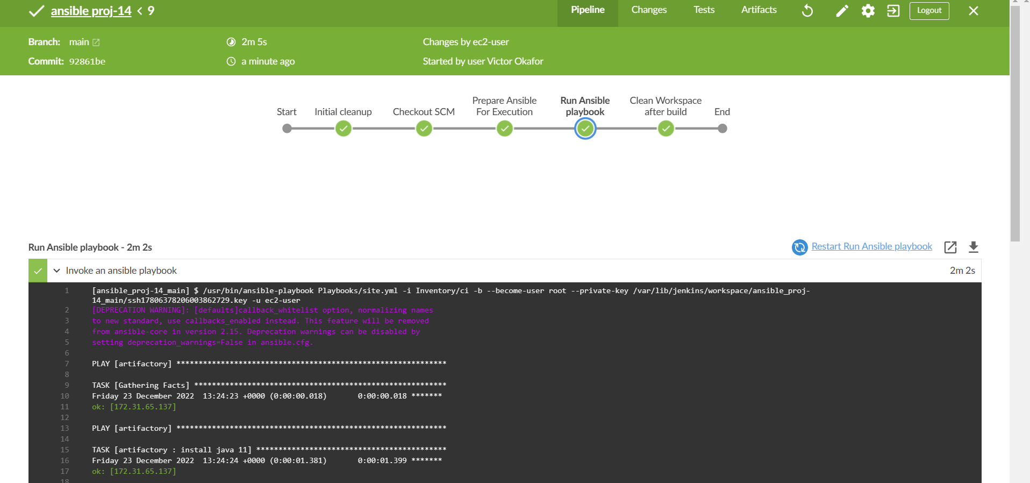Click the restart stage circular arrow icon

tap(799, 247)
